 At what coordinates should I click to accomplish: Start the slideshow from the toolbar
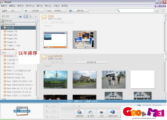[34, 11]
